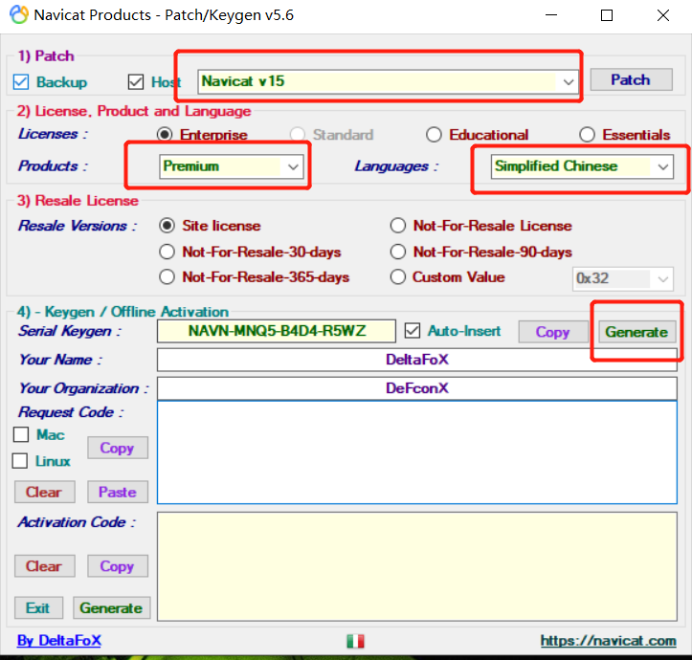The width and height of the screenshot is (692, 660).
Task: Open the Products Premium dropdown
Action: 232,166
